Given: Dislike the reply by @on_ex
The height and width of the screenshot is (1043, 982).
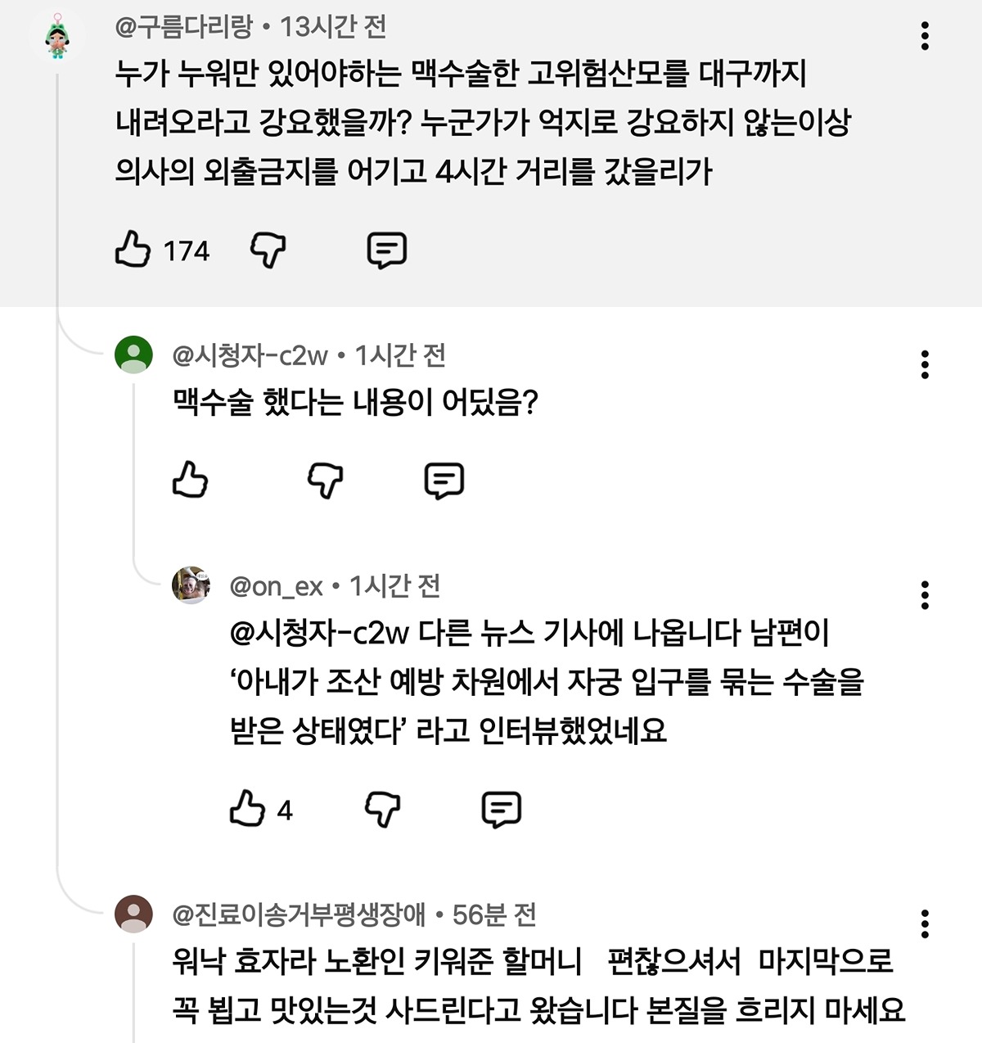Looking at the screenshot, I should 382,809.
